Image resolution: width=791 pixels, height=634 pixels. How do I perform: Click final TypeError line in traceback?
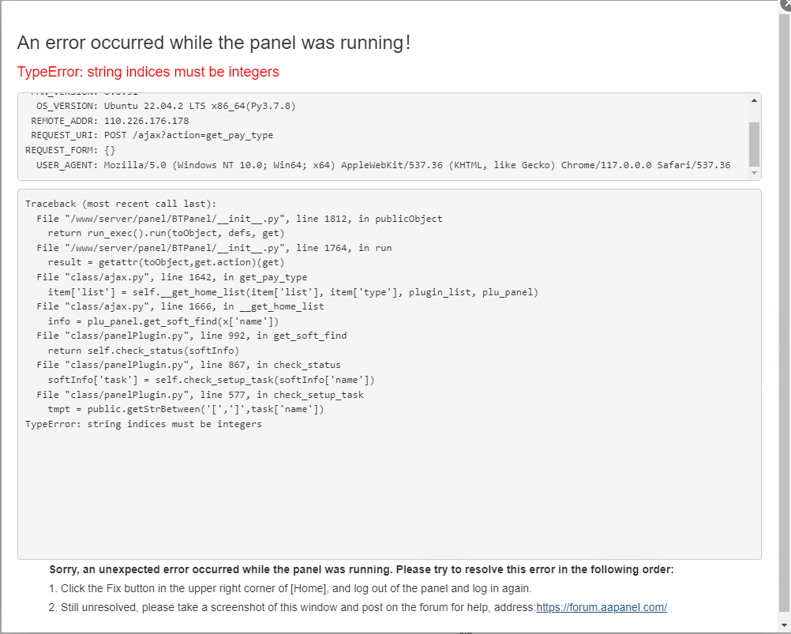tap(143, 424)
